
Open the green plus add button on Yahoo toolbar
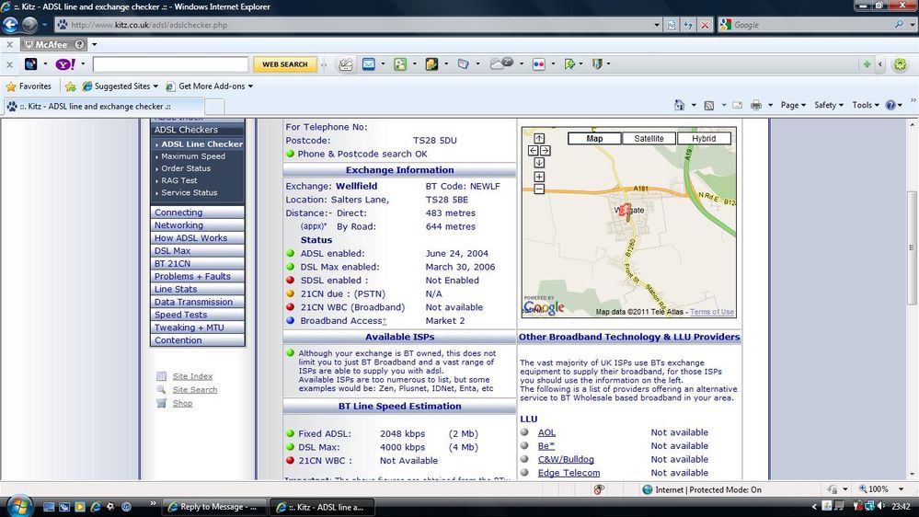pos(867,63)
